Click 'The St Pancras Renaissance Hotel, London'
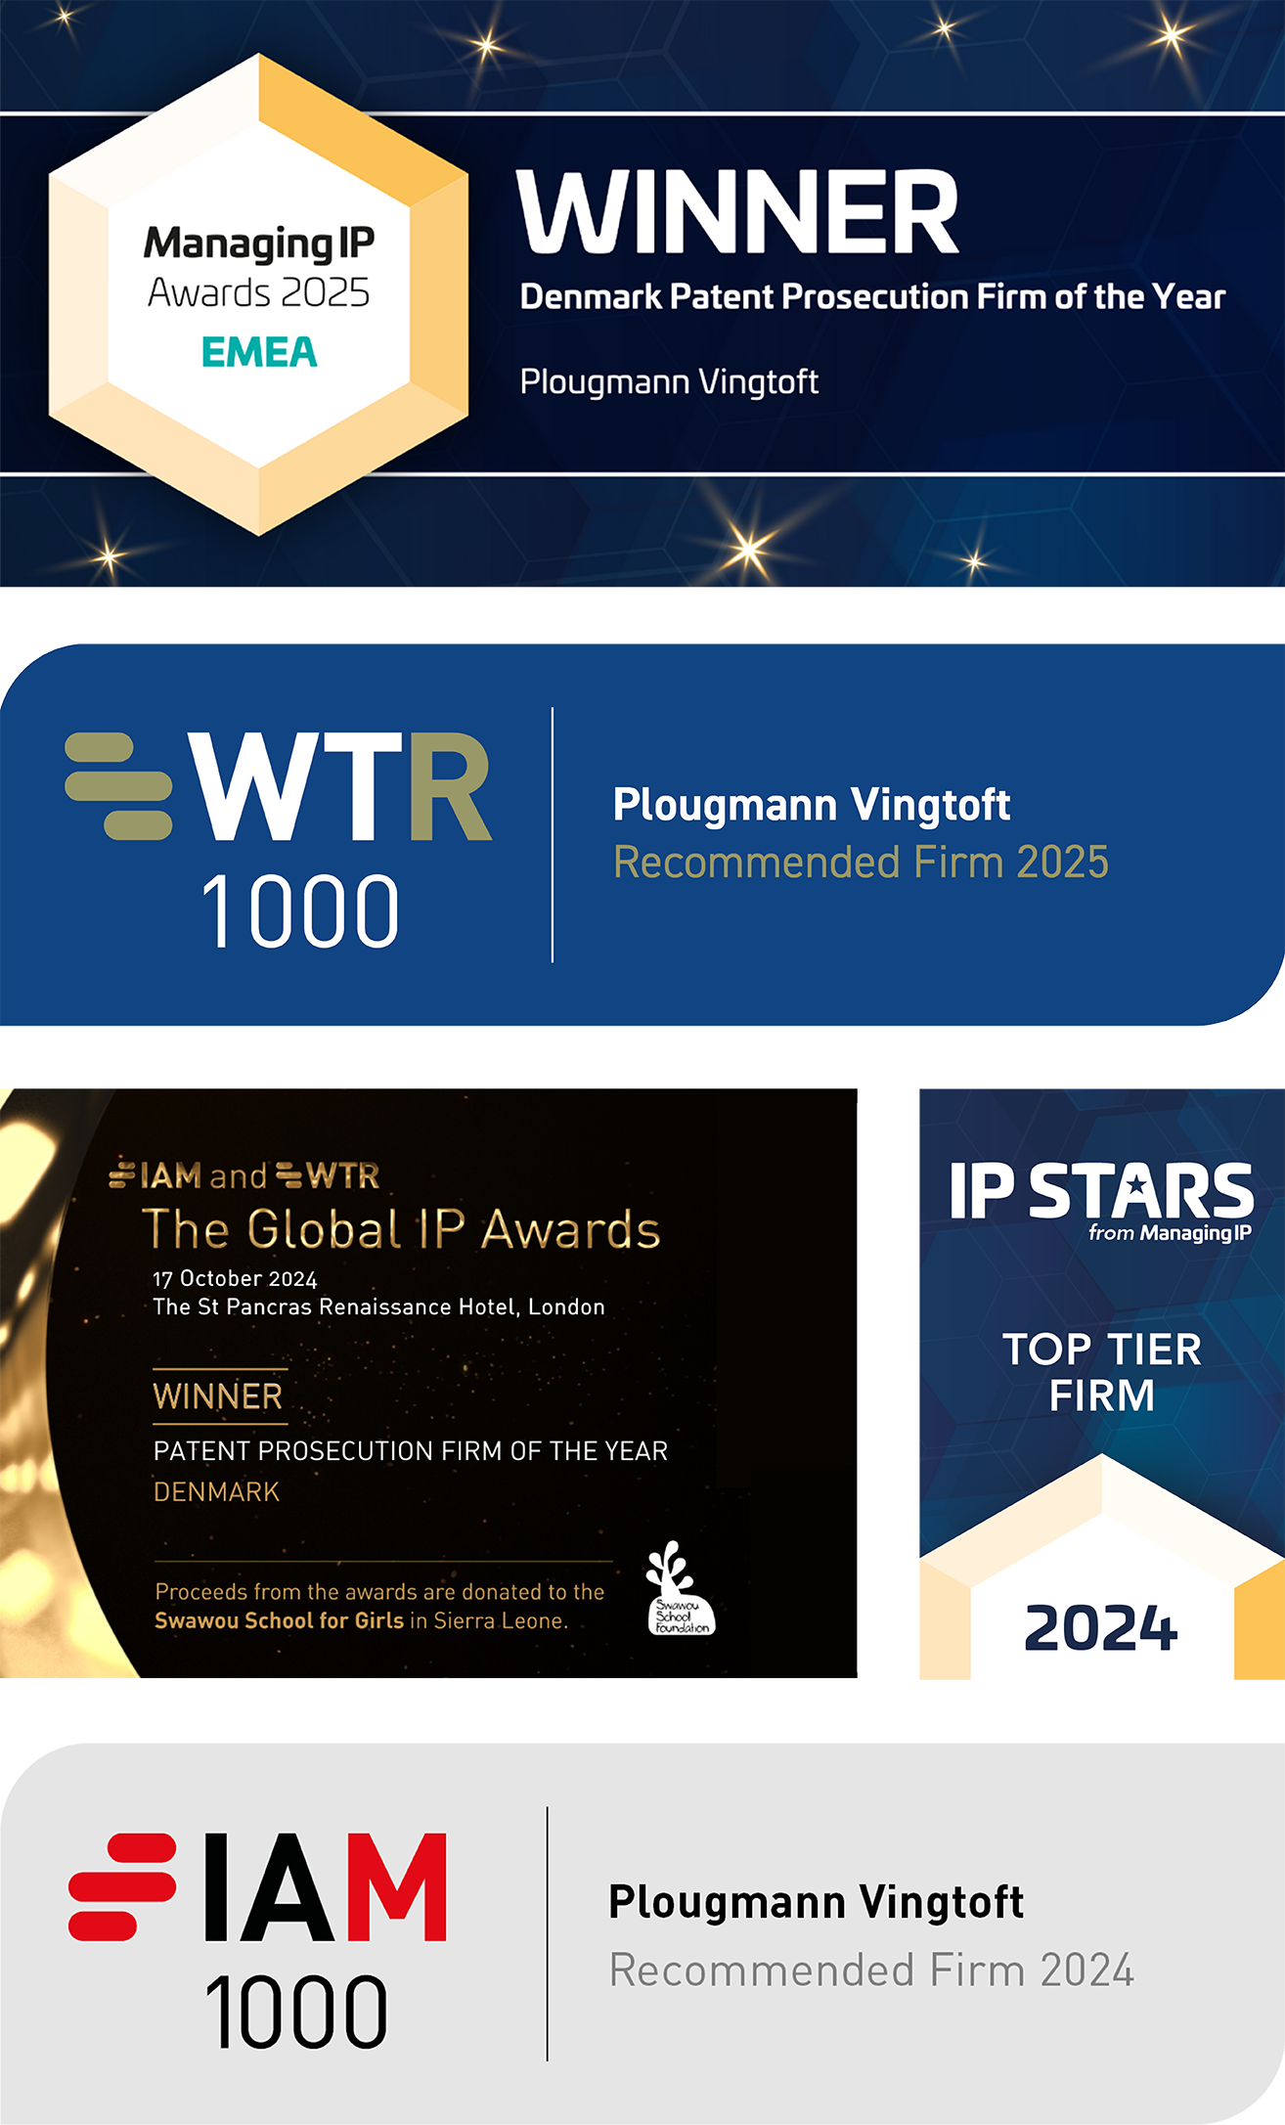This screenshot has height=2125, width=1285. click(378, 1307)
